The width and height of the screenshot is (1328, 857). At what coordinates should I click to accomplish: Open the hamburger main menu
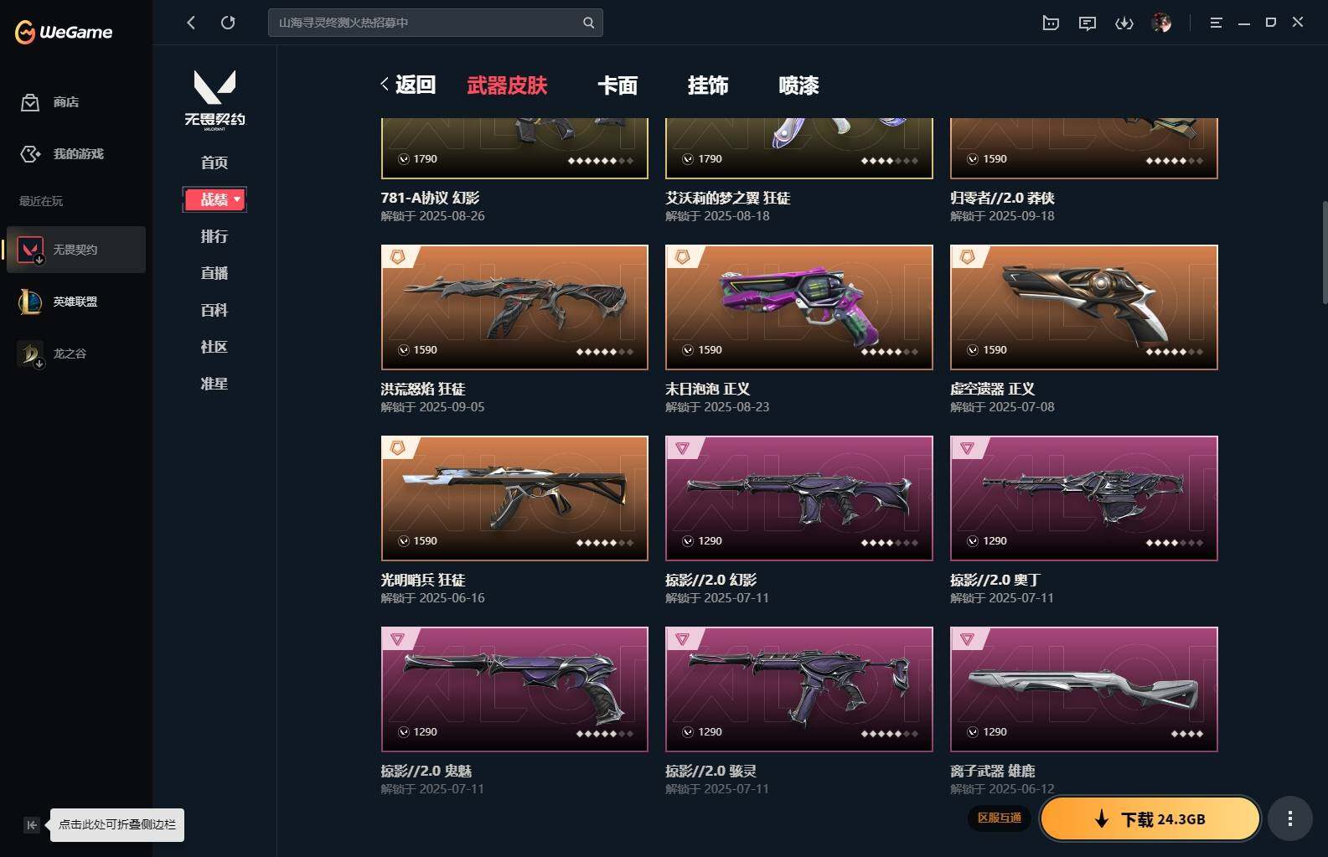[1216, 23]
